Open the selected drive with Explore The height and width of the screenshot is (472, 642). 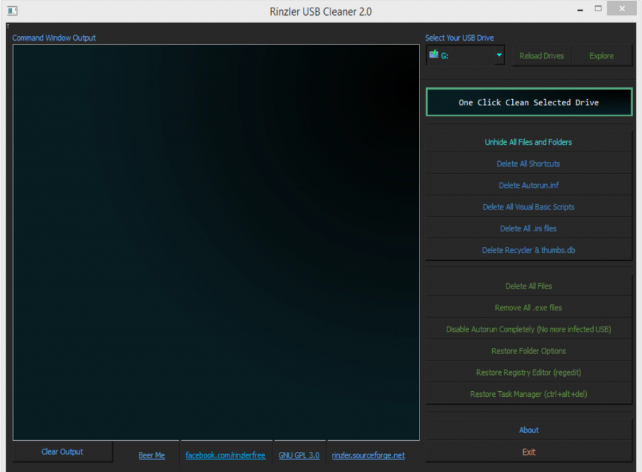[x=601, y=56]
